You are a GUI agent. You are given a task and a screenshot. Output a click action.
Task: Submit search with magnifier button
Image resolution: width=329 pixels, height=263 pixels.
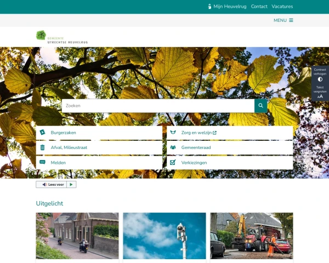tap(261, 106)
